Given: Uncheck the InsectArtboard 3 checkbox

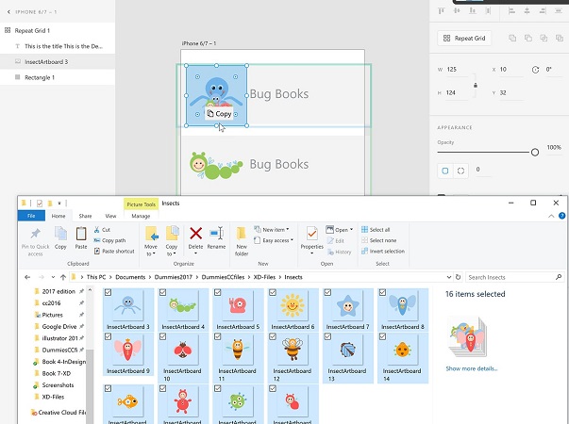Looking at the screenshot, I should point(109,293).
